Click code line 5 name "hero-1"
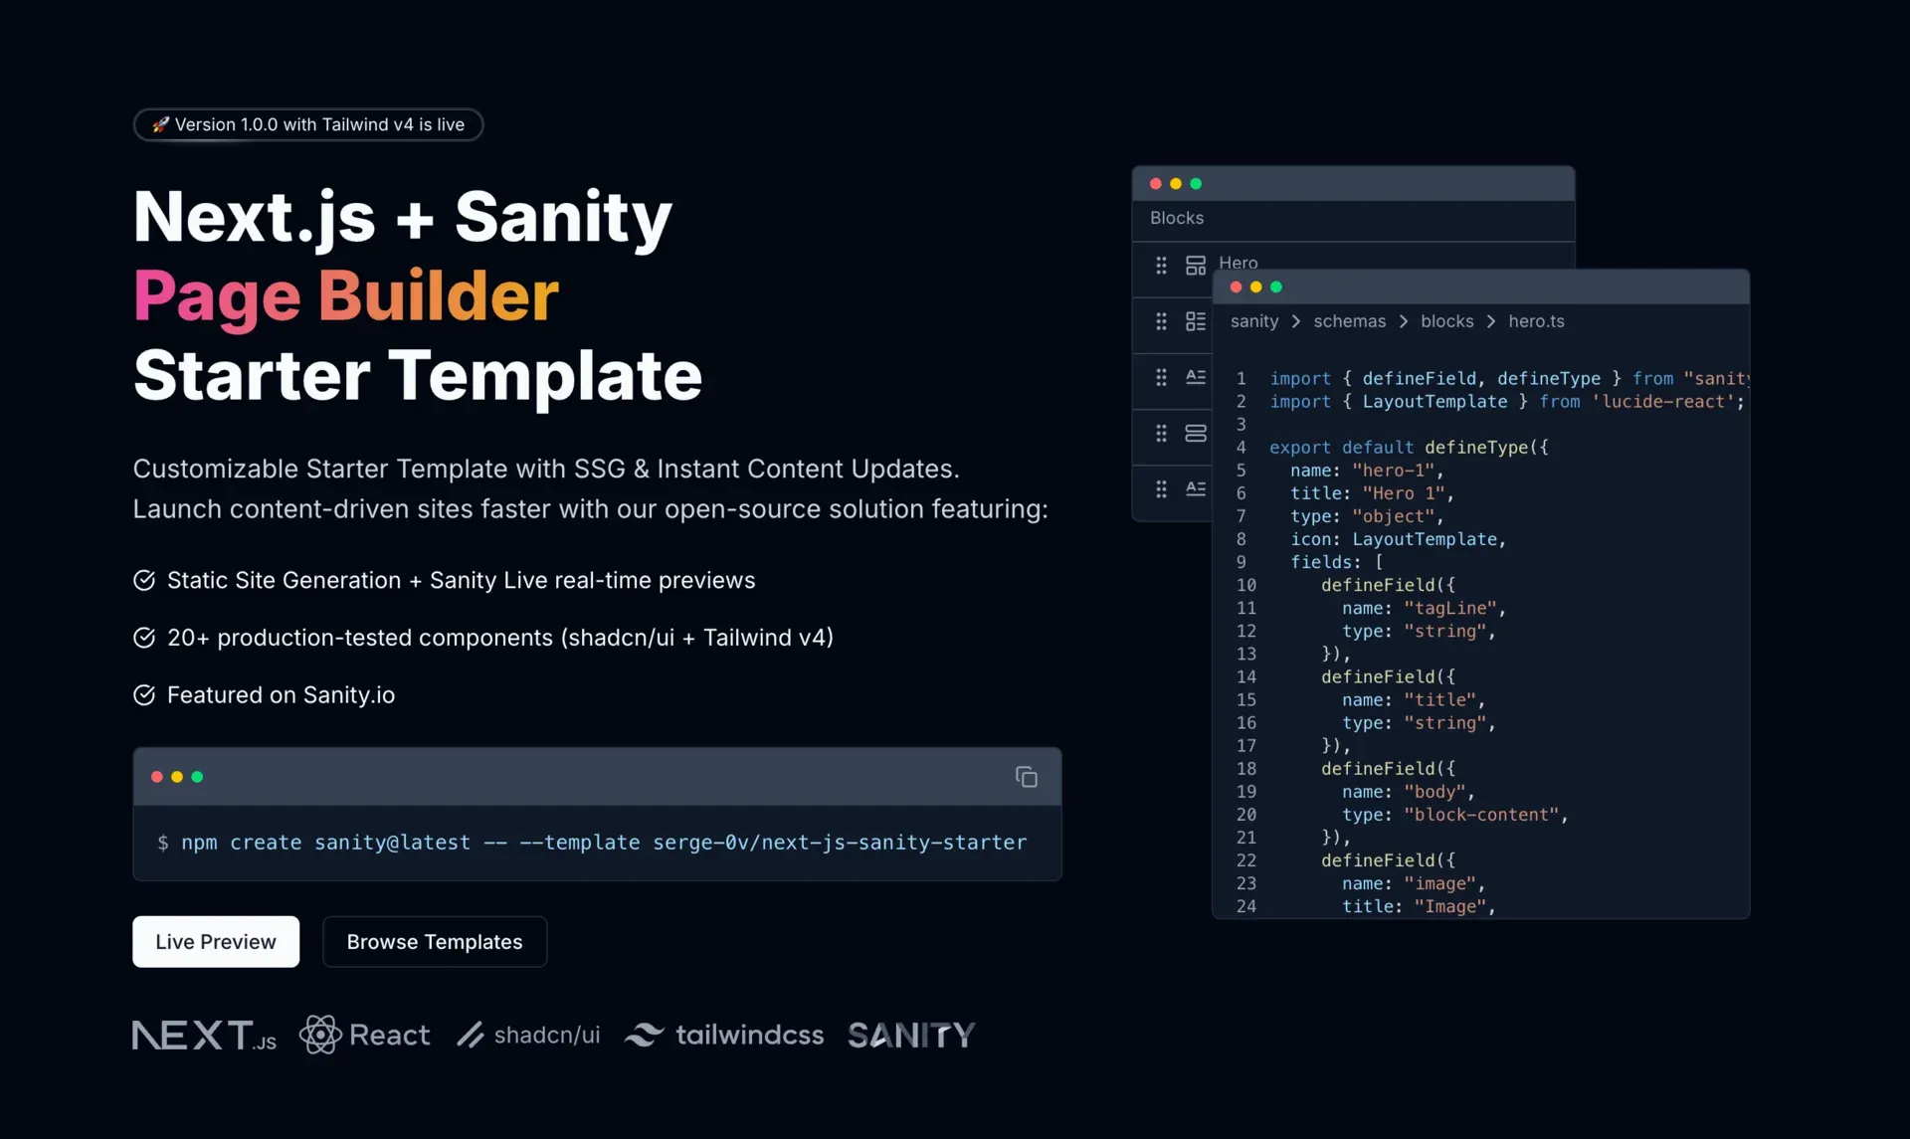The width and height of the screenshot is (1910, 1139). click(1367, 471)
